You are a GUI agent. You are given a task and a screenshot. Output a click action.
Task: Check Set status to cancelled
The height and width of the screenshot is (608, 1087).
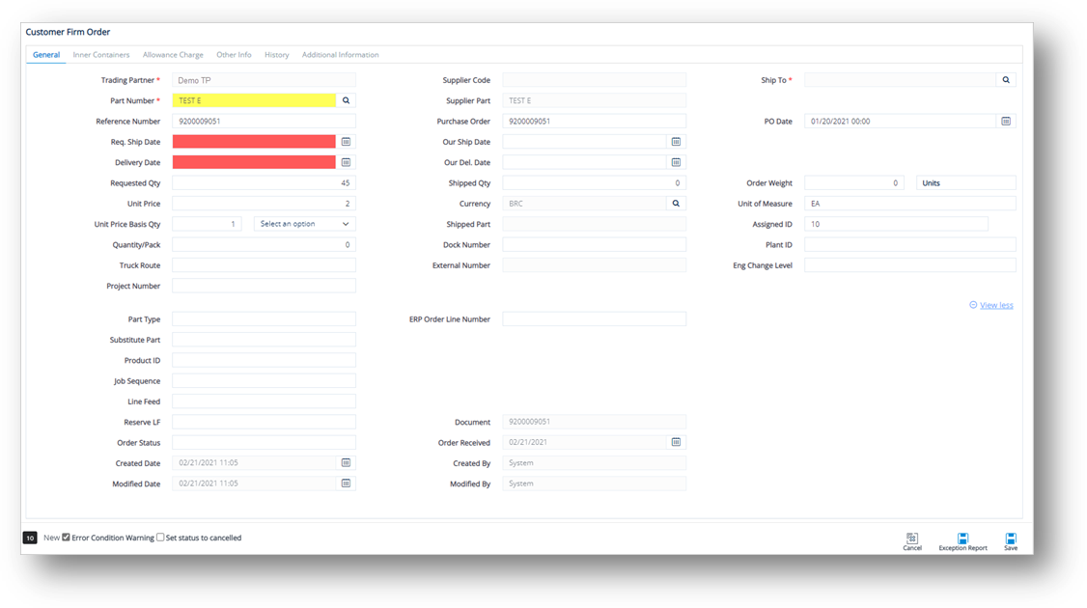coord(160,538)
